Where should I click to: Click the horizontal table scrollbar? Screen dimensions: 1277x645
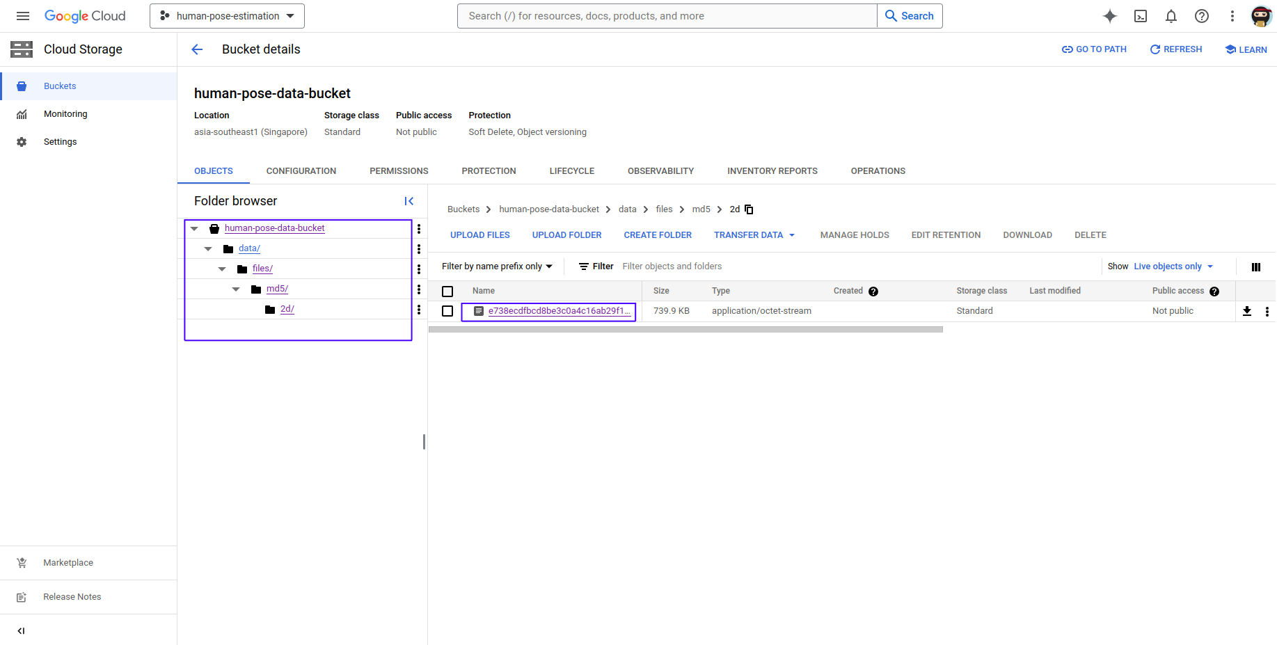[x=685, y=330]
